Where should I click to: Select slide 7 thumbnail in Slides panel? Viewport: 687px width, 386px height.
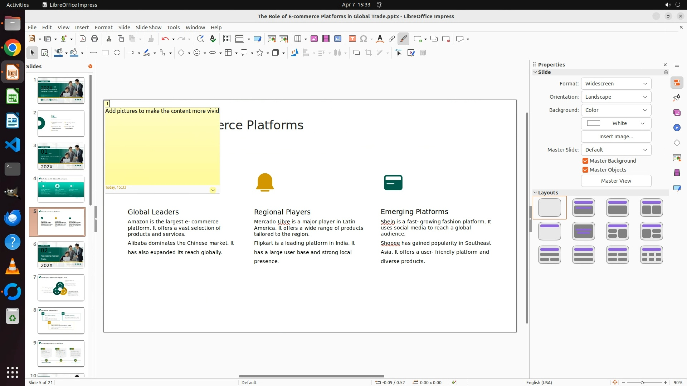(61, 288)
